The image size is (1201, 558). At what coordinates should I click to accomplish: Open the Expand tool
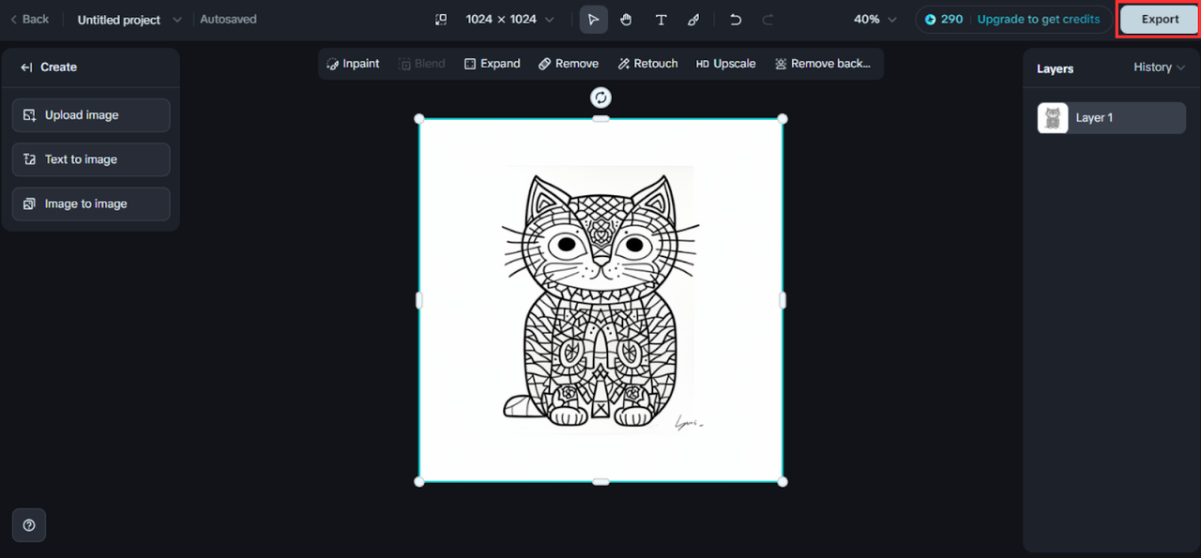point(492,64)
